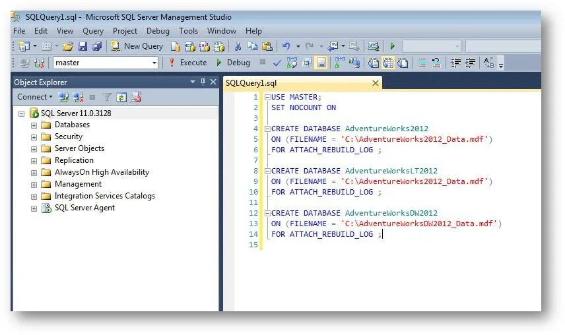Click Display Estimated Execution Plan icon
Viewport: 565px width, 335px height.
coord(292,63)
